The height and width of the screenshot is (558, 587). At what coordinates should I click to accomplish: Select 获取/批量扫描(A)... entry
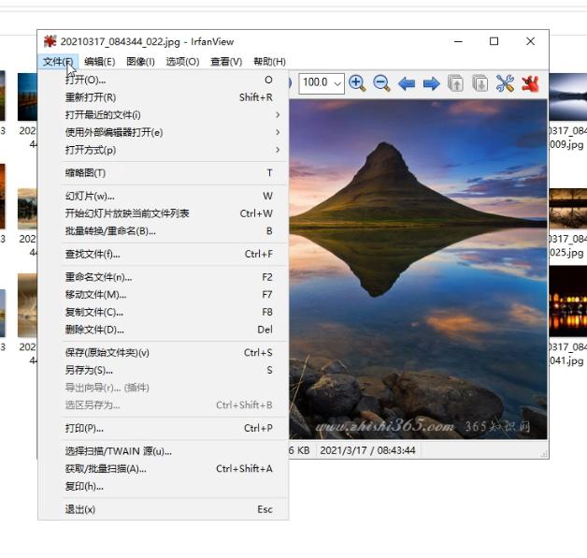click(x=164, y=468)
